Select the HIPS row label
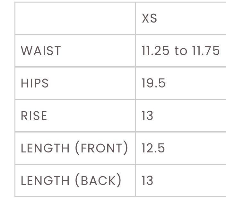The height and width of the screenshot is (210, 226). click(35, 83)
